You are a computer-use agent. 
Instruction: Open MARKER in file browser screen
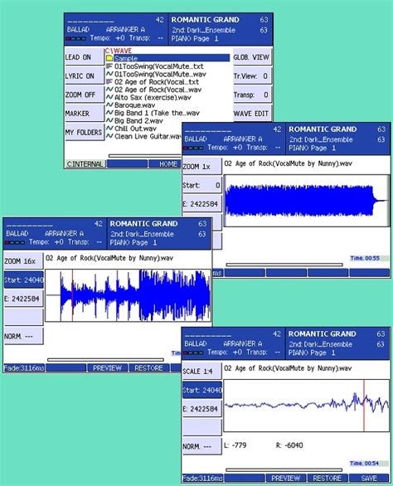pos(85,114)
